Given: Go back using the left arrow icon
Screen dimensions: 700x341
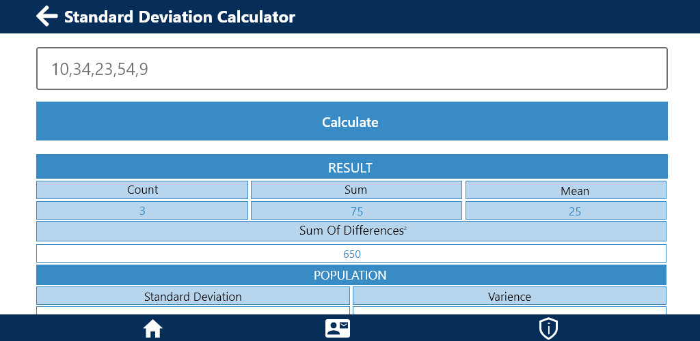Looking at the screenshot, I should (47, 16).
